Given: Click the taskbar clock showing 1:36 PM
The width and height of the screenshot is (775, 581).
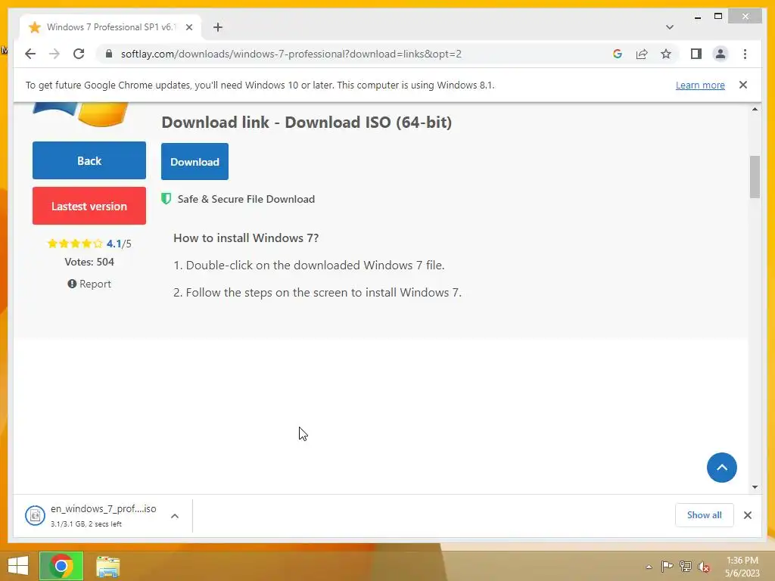Looking at the screenshot, I should pos(742,567).
